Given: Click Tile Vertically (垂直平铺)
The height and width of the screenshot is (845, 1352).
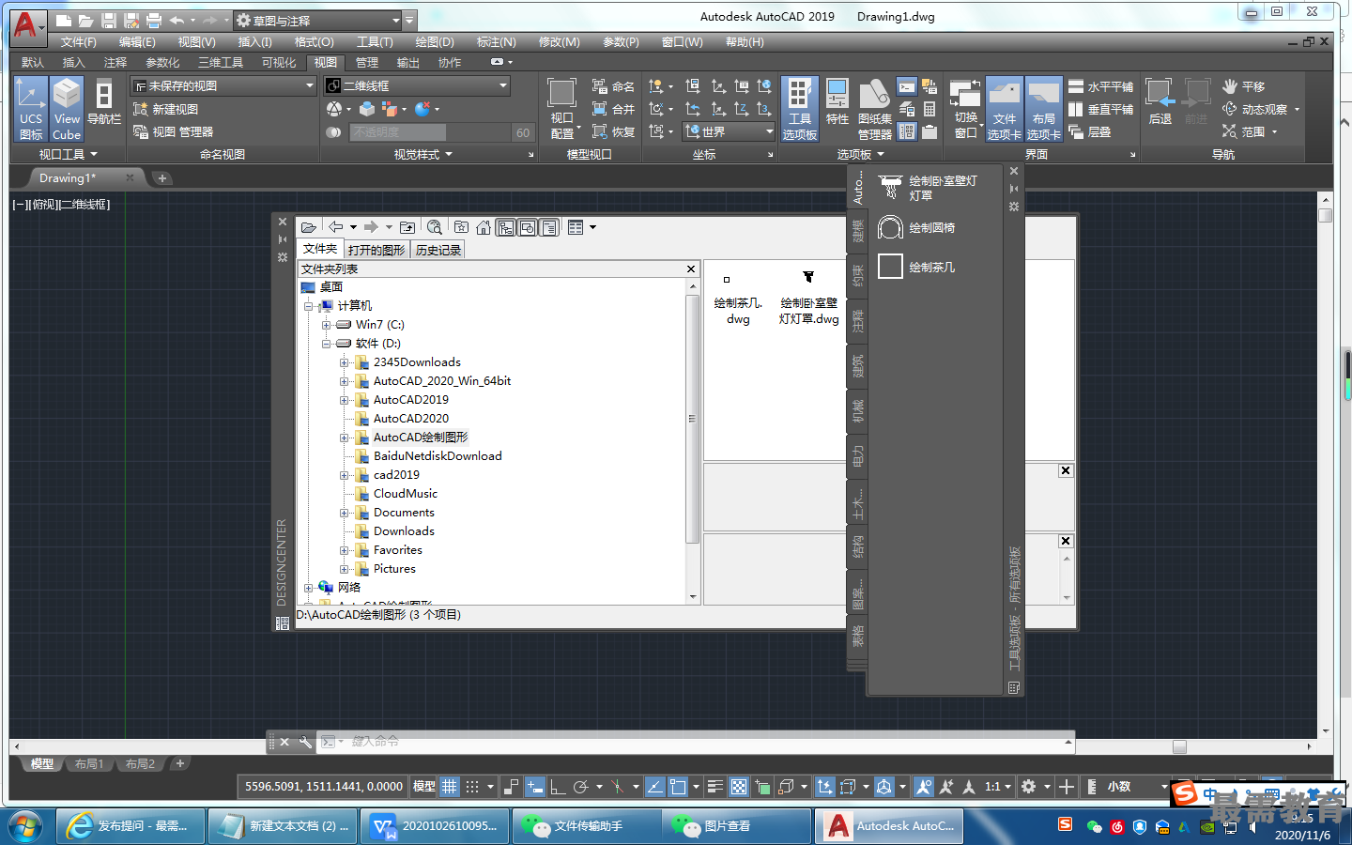Looking at the screenshot, I should click(x=1100, y=109).
